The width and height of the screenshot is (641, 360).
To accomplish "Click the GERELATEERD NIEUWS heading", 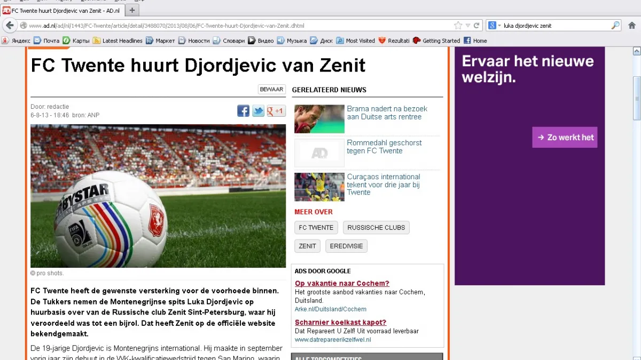I will 329,90.
